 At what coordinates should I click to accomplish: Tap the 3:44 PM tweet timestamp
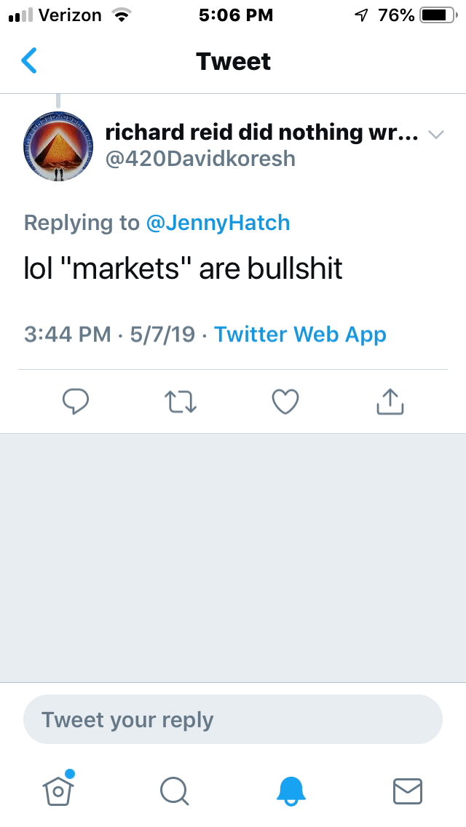67,334
